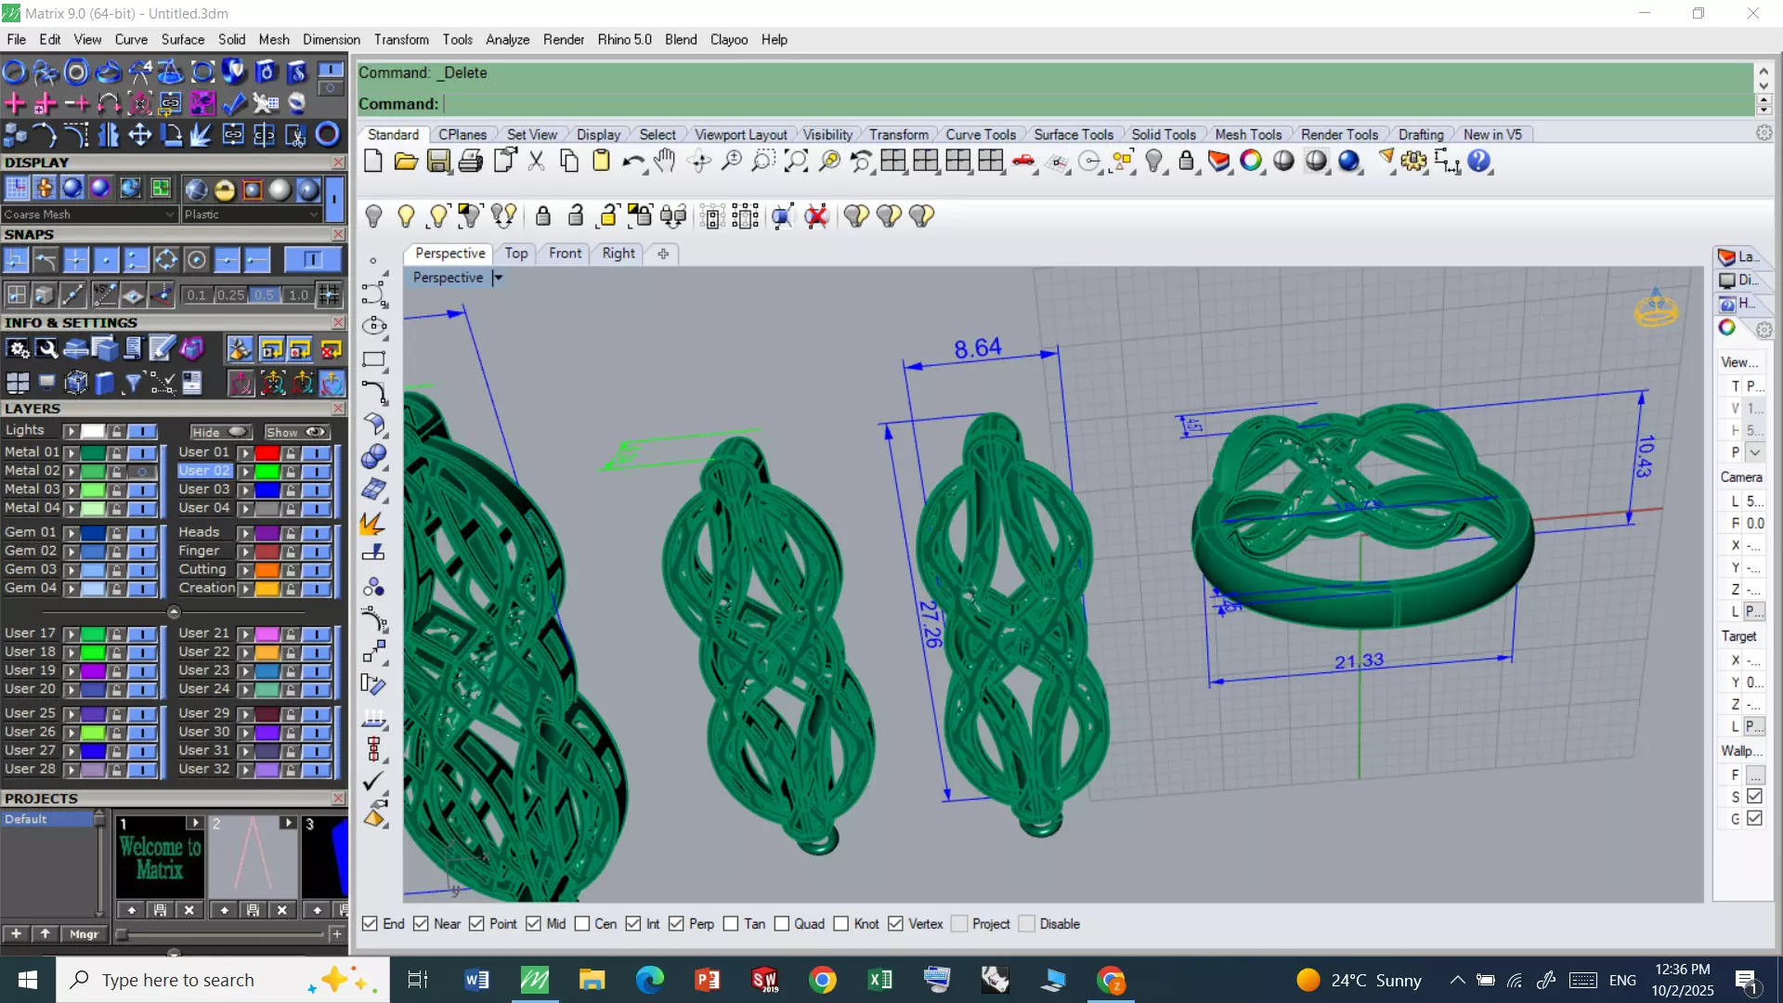Enable the Cen osnap checkbox
Image resolution: width=1783 pixels, height=1003 pixels.
tap(582, 924)
